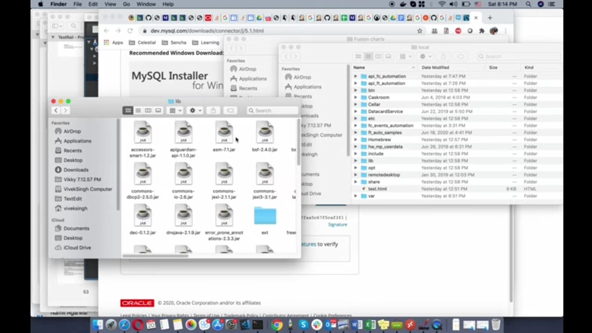Open Recents in lib window sidebar

pyautogui.click(x=68, y=150)
